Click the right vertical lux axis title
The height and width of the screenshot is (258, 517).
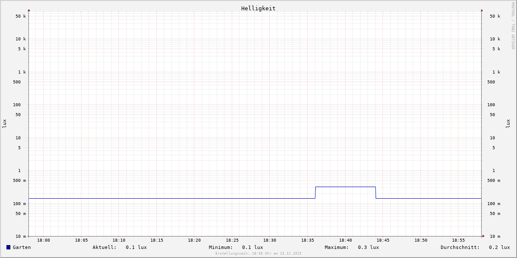click(508, 123)
